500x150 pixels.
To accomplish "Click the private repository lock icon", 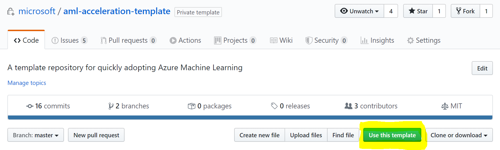I will [11, 12].
